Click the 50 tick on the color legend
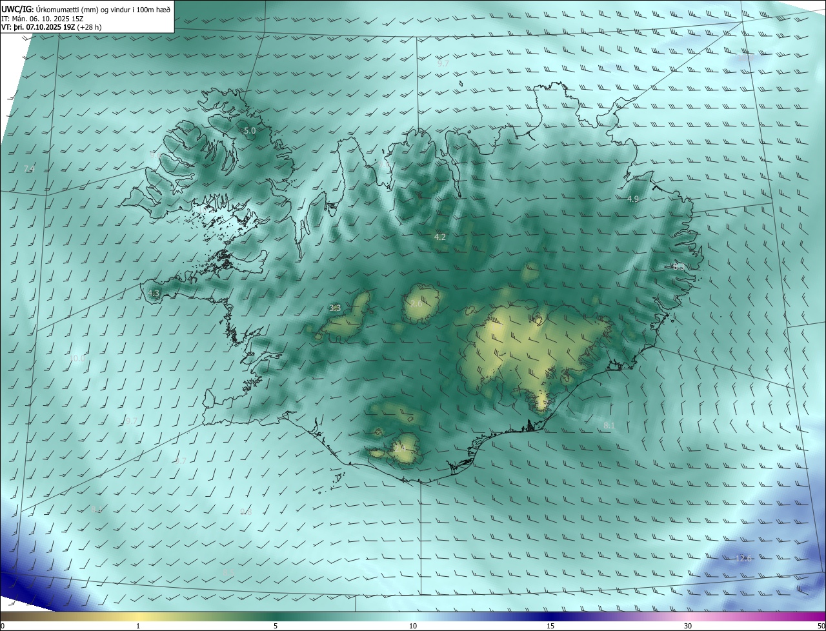Image resolution: width=826 pixels, height=631 pixels. 821,626
